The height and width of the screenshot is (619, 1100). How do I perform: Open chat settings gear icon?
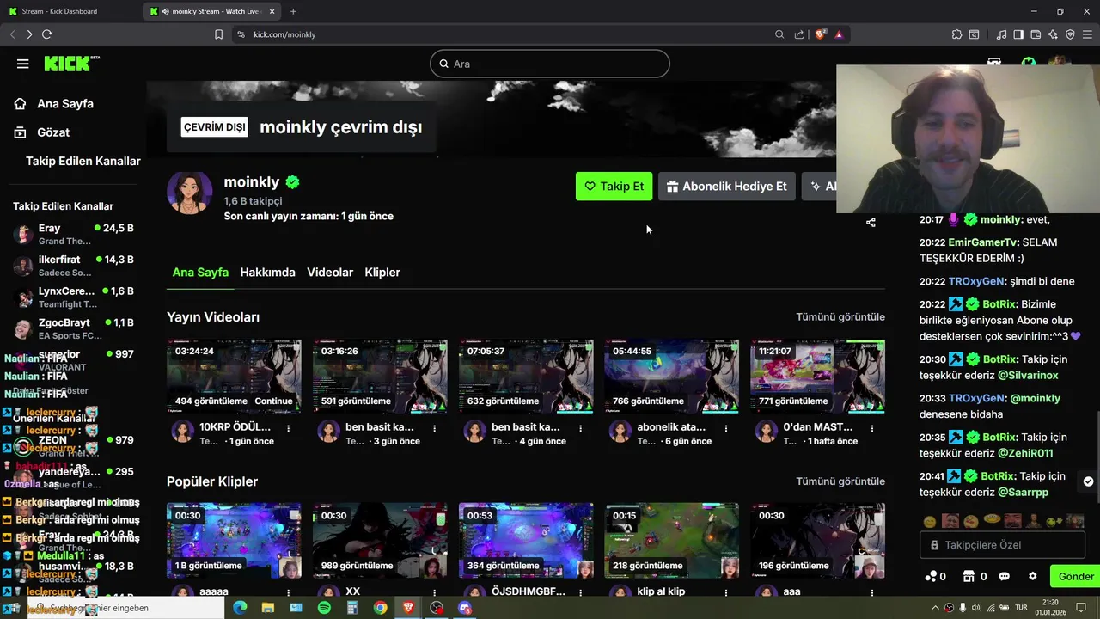(1033, 577)
